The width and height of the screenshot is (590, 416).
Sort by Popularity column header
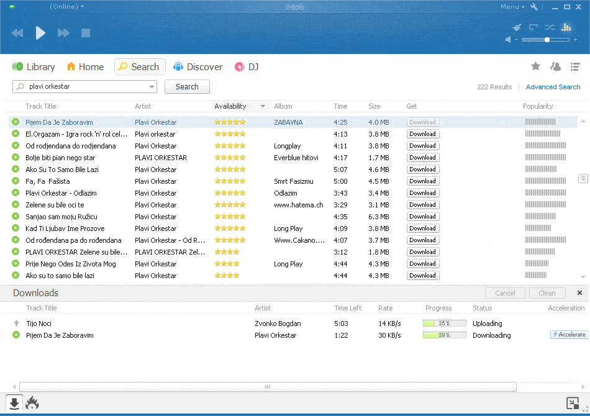538,106
